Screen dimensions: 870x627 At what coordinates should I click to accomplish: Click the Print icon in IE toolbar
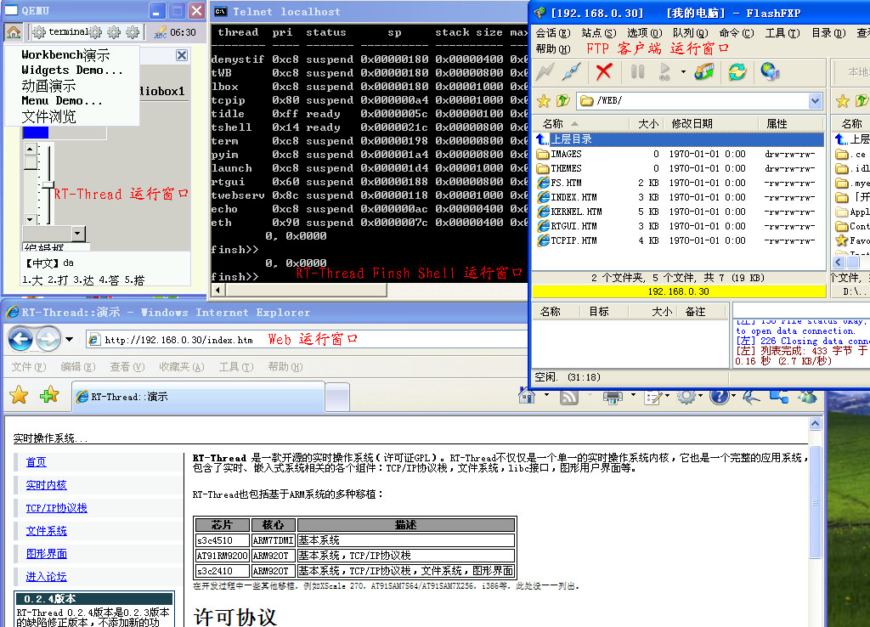613,396
